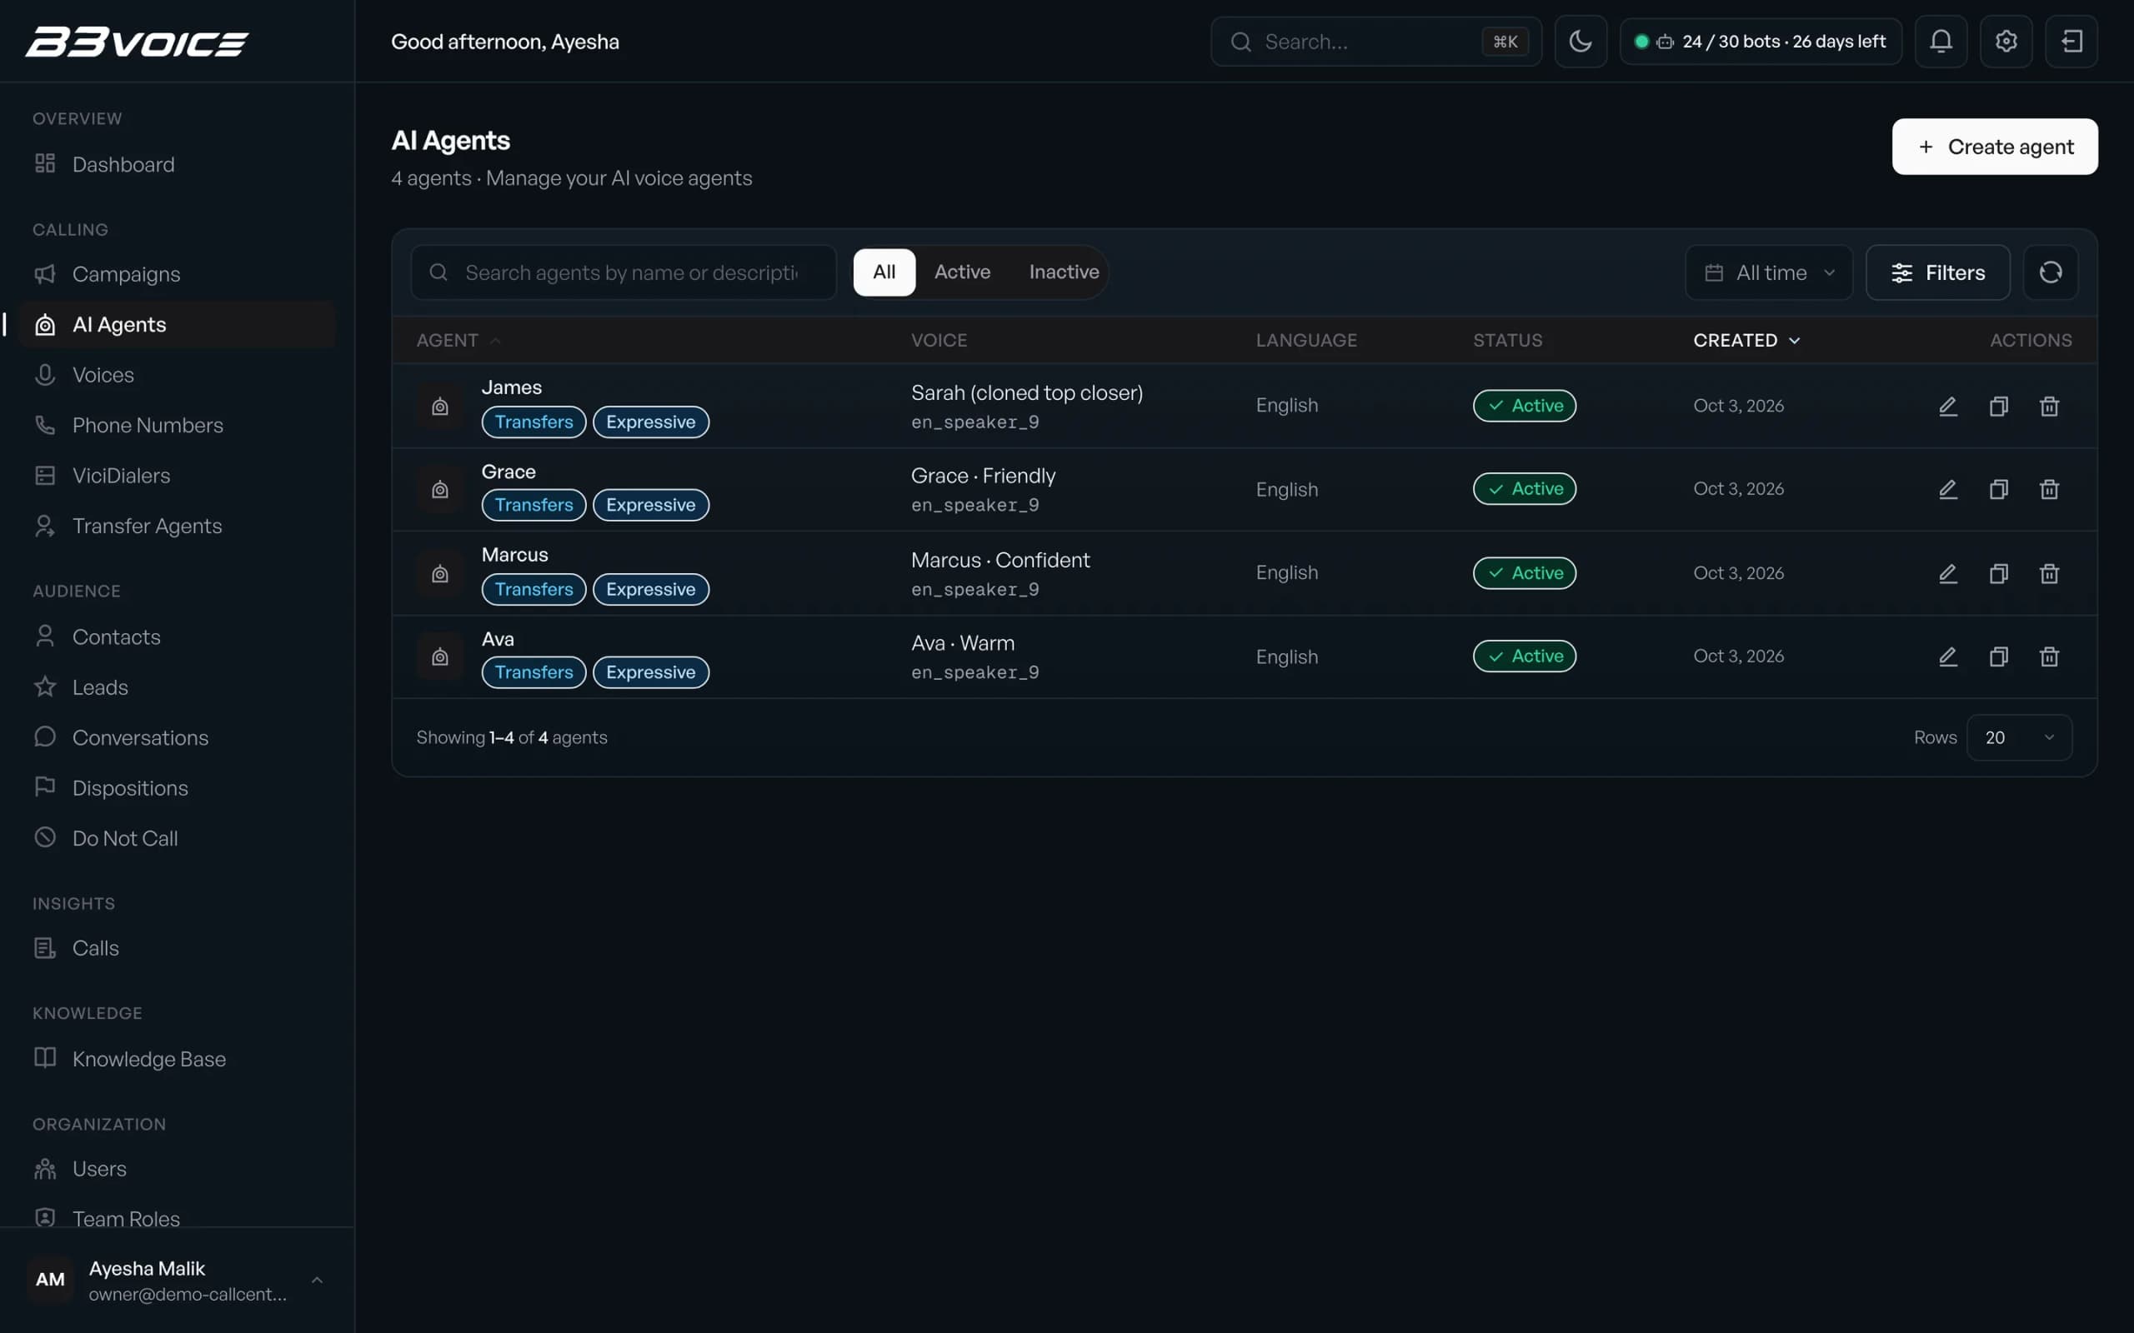The height and width of the screenshot is (1333, 2134).
Task: Open Campaigns in sidebar
Action: tap(177, 274)
